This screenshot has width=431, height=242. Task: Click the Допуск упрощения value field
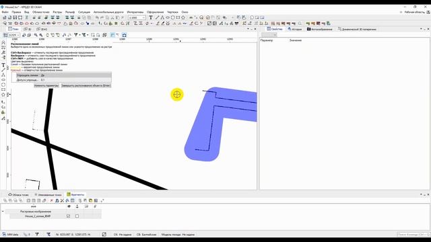(75, 80)
